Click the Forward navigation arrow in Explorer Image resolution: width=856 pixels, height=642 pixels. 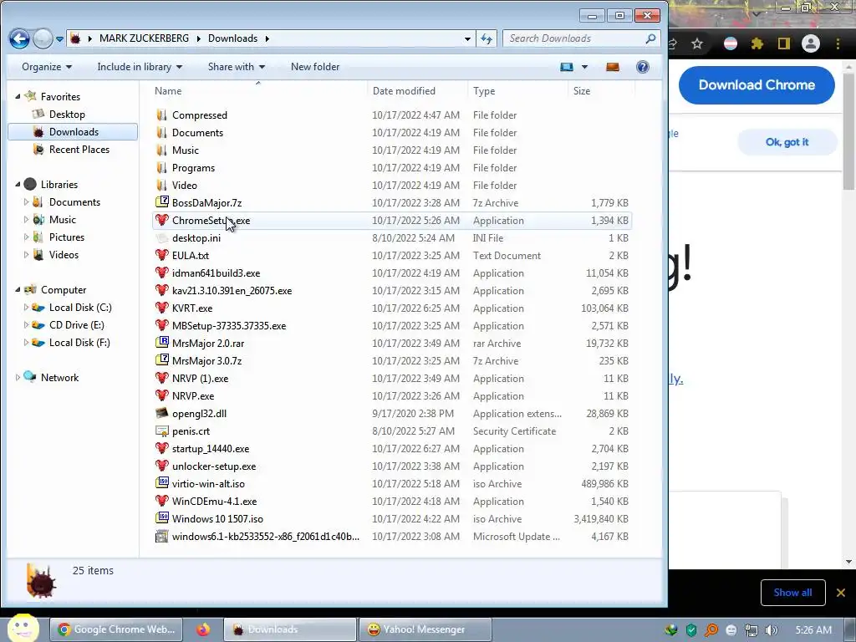click(x=43, y=38)
